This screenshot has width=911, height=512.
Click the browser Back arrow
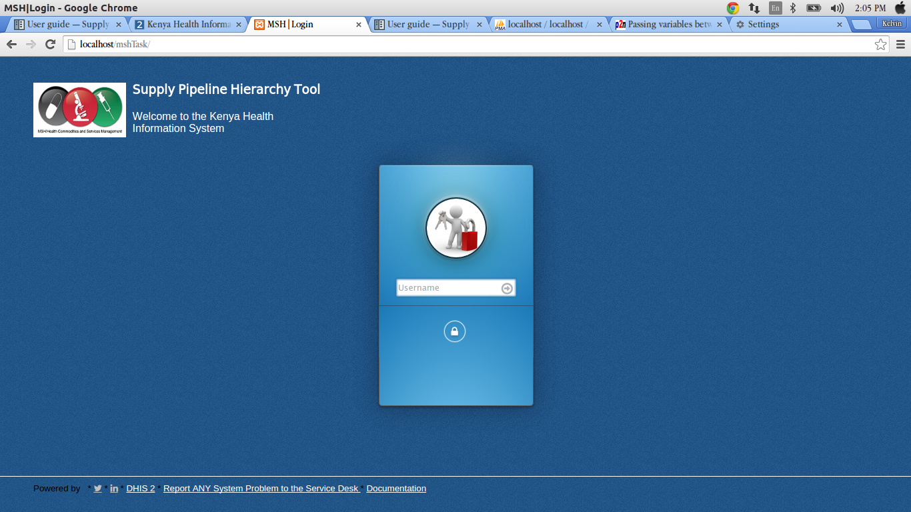pos(11,44)
